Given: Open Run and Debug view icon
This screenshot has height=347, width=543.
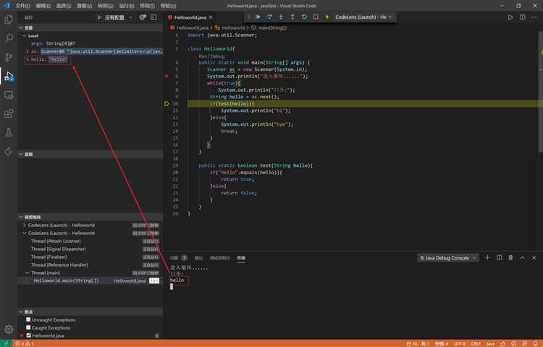Looking at the screenshot, I should pos(9,76).
